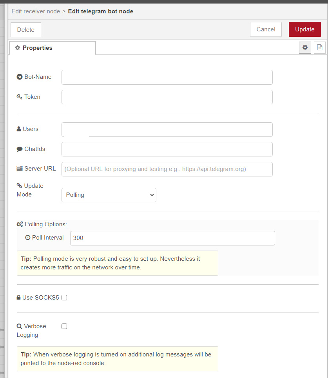
Task: Click the link icon beside Update Mode
Action: pos(19,185)
